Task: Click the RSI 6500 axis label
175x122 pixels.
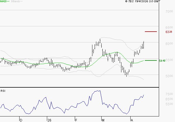Action: (x=169, y=99)
